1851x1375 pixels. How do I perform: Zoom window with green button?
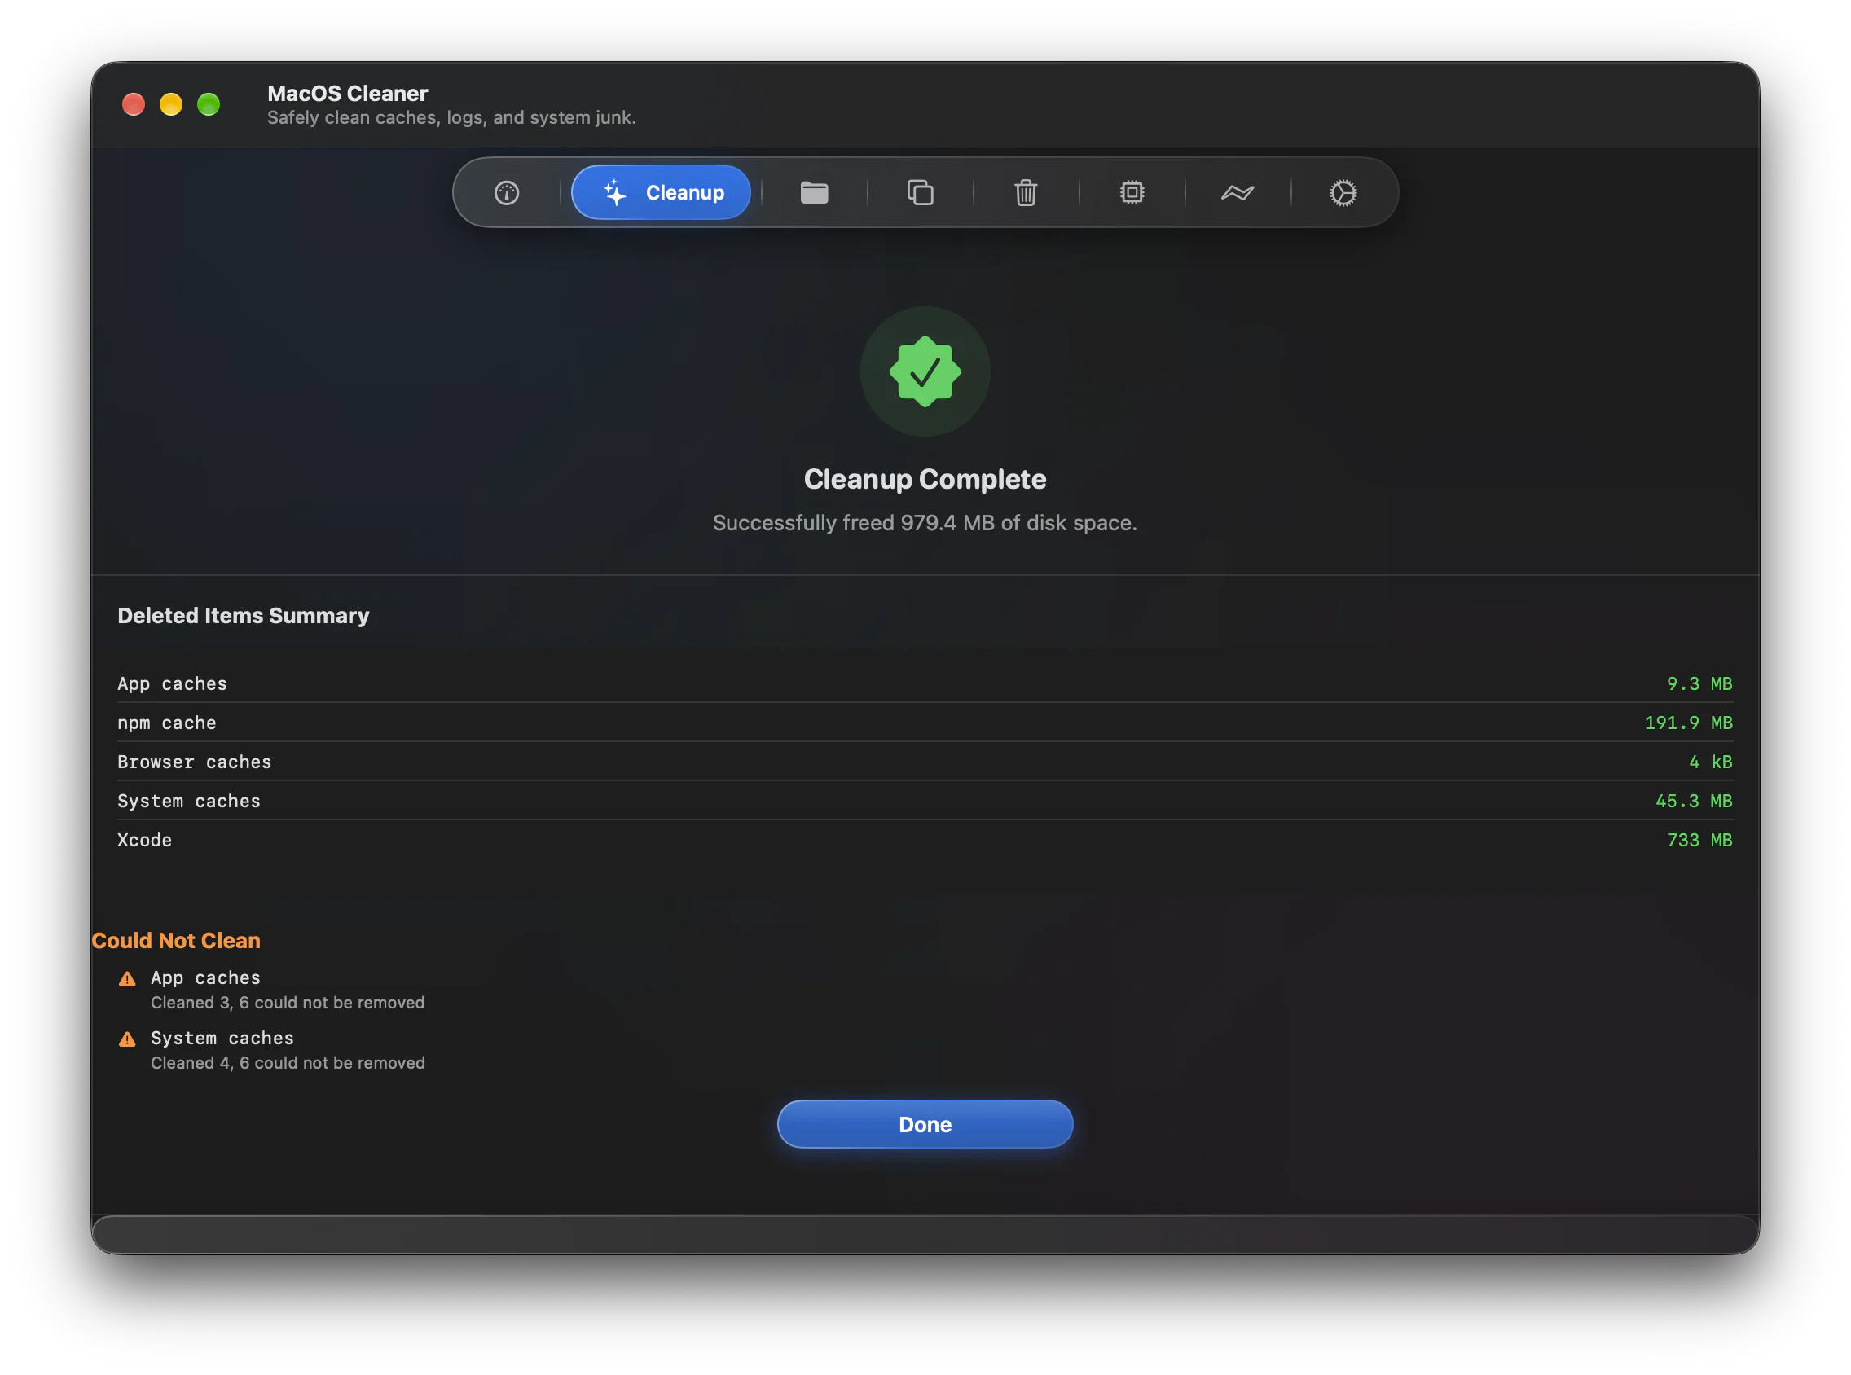208,104
